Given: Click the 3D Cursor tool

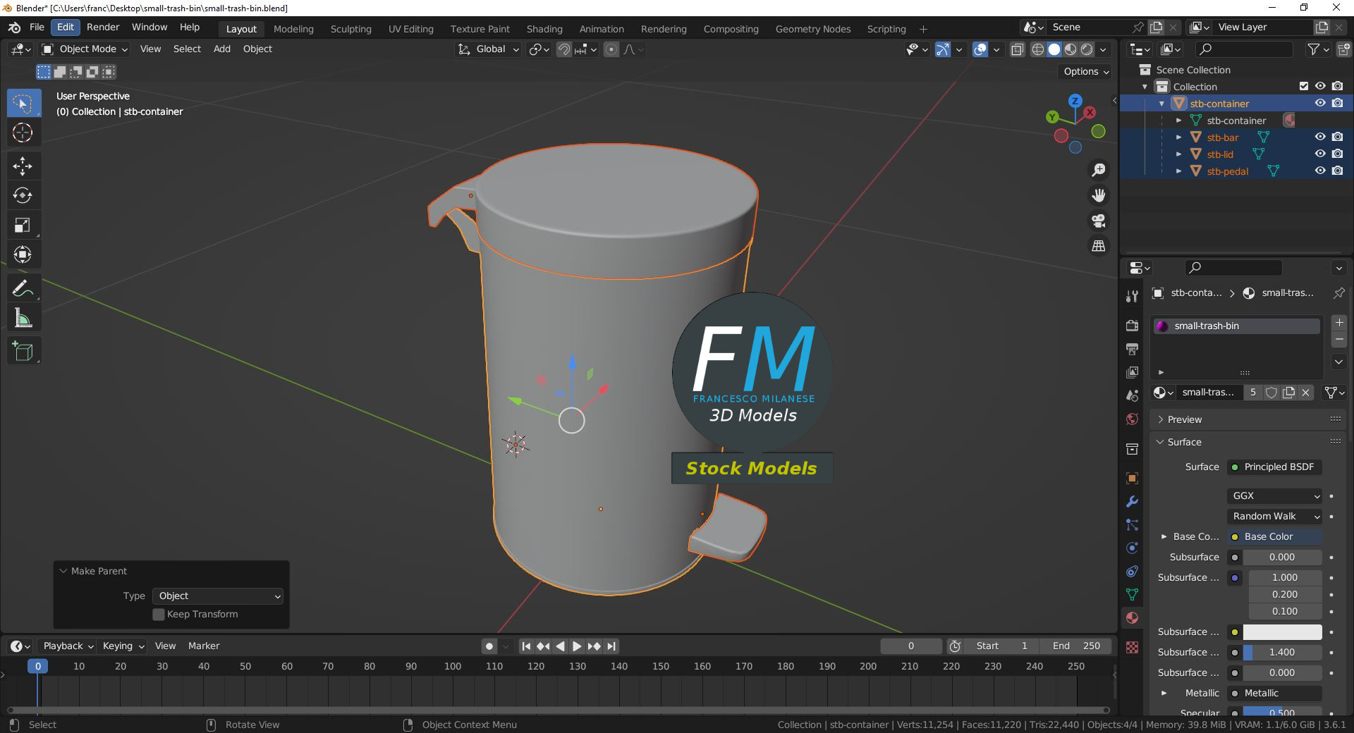Looking at the screenshot, I should [x=23, y=133].
